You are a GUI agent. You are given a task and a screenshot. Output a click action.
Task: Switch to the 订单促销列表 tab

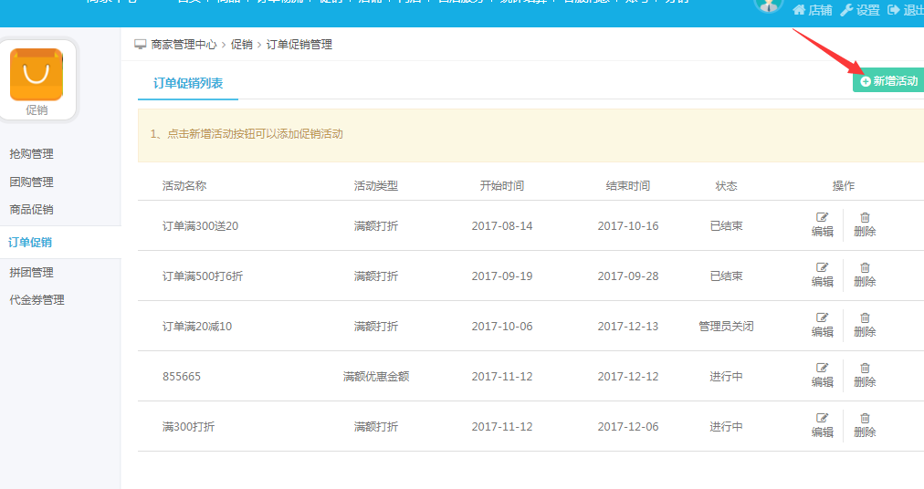[187, 83]
